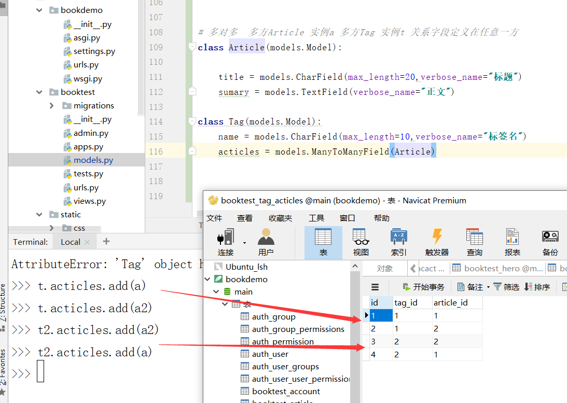Open Navicat 收藏夹 menu

point(280,218)
